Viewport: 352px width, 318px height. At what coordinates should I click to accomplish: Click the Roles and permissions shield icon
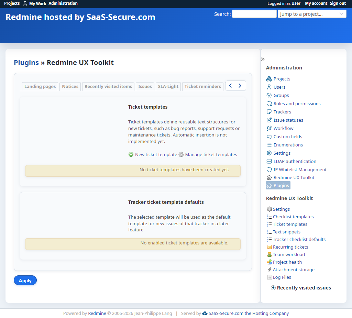coord(269,103)
